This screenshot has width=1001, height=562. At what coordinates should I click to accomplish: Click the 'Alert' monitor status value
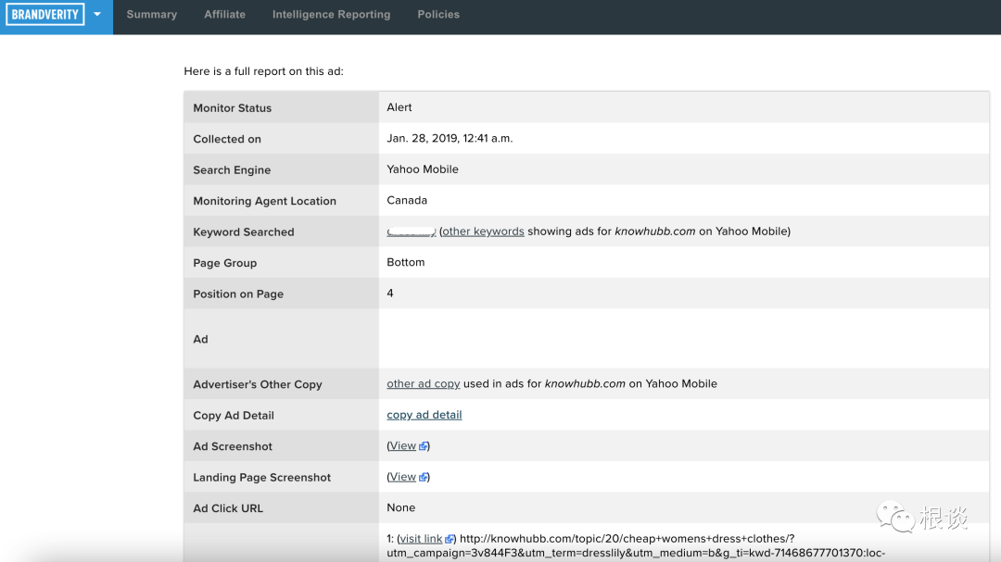[399, 107]
